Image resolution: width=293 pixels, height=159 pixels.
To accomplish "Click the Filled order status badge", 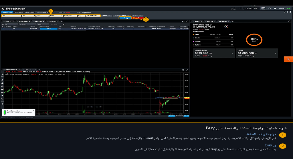I will coord(49,29).
